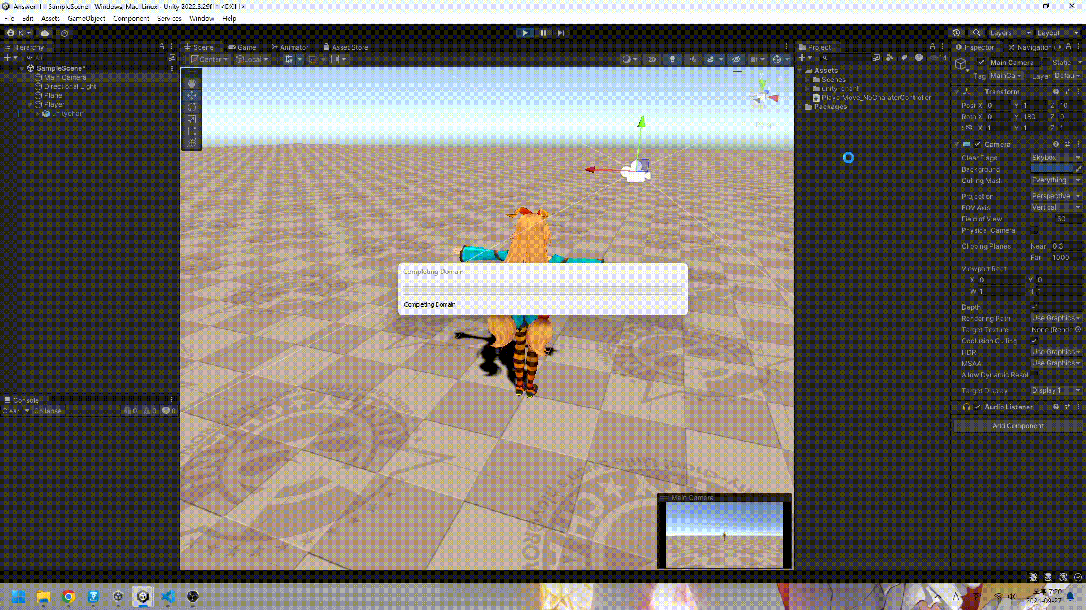
Task: Select the Rect transform tool
Action: 192,131
